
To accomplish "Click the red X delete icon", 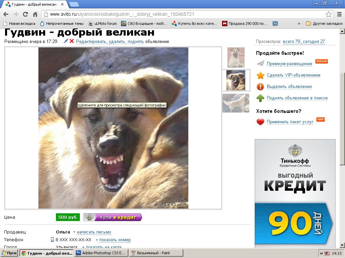I will pos(72,41).
